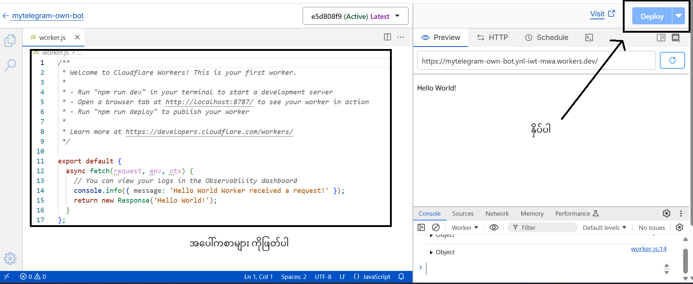Open the version e5d808f9 dropdown
This screenshot has width=693, height=284.
point(355,16)
